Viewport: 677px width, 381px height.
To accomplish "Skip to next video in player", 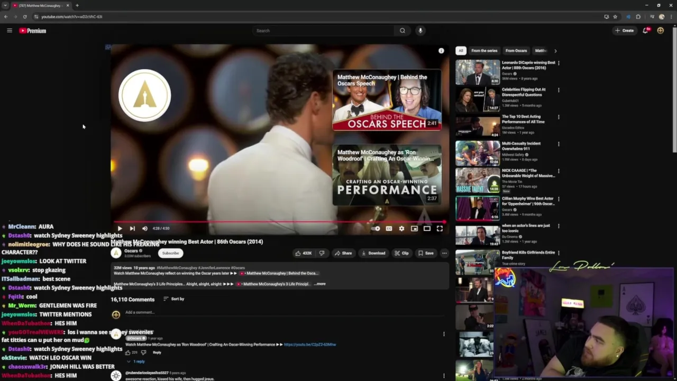I will click(x=132, y=229).
